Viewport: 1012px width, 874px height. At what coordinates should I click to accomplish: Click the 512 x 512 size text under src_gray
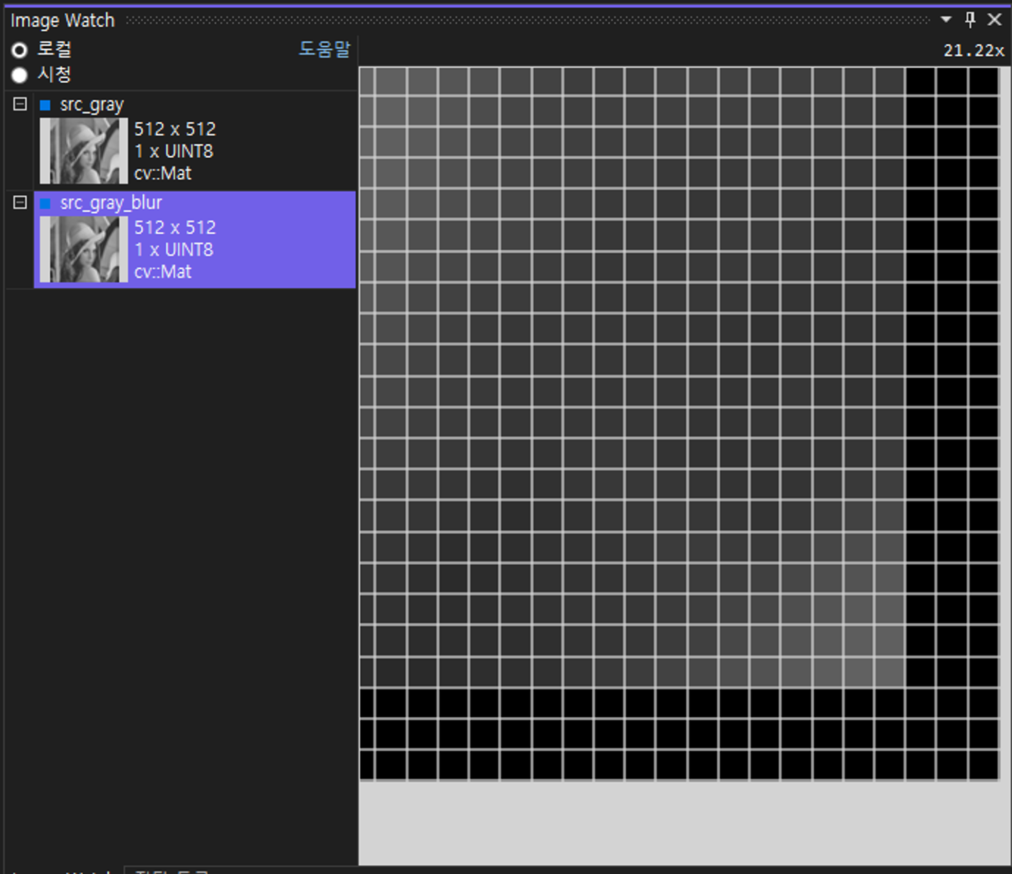[x=175, y=129]
